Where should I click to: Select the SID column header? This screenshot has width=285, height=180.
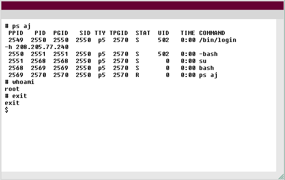point(85,33)
